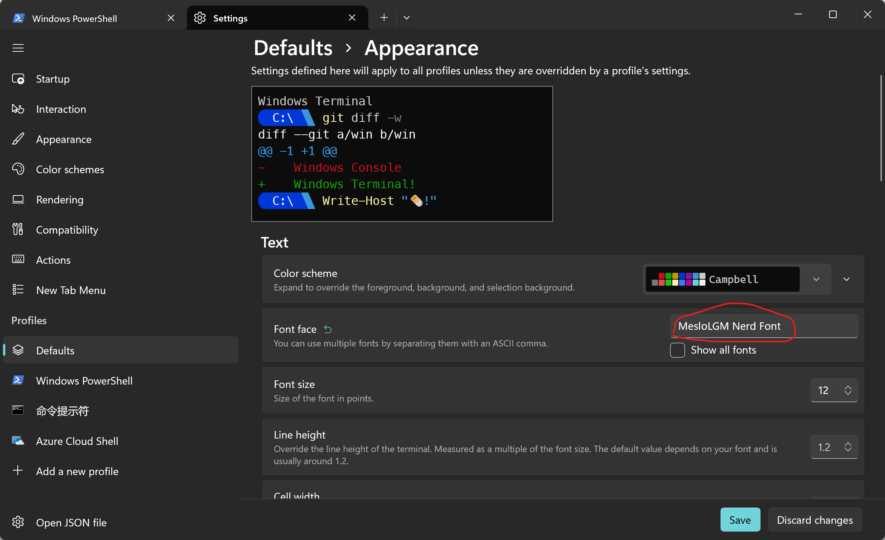Open the New Tab Menu settings

[71, 290]
